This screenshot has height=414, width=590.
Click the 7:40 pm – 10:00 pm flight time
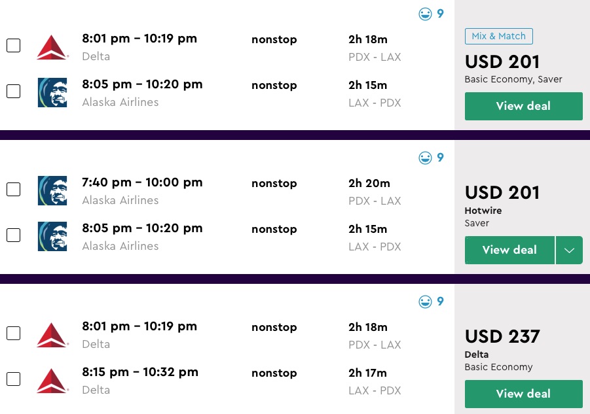pos(142,182)
